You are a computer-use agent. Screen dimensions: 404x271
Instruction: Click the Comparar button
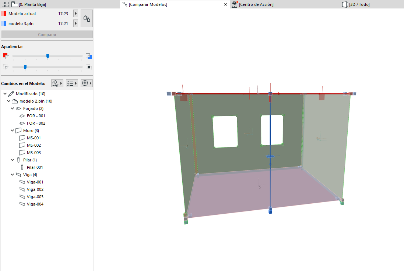[x=47, y=35]
